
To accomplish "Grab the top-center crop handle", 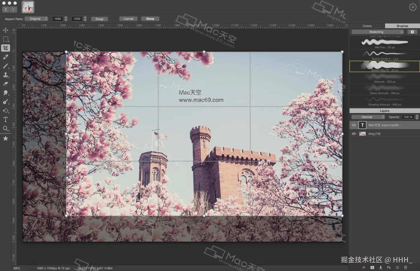I will (x=204, y=52).
